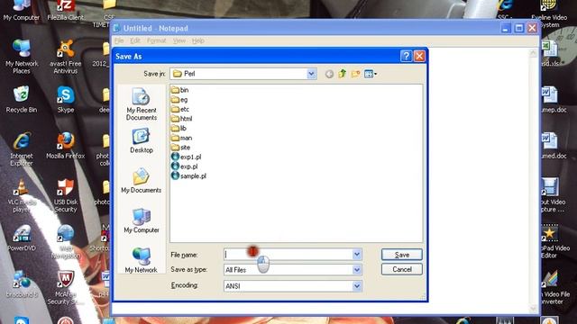Image resolution: width=577 pixels, height=324 pixels.
Task: Open My Recent Documents in places bar
Action: (x=142, y=104)
